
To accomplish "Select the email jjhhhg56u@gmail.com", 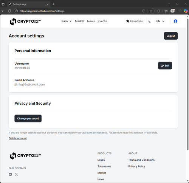I will 29,84.
